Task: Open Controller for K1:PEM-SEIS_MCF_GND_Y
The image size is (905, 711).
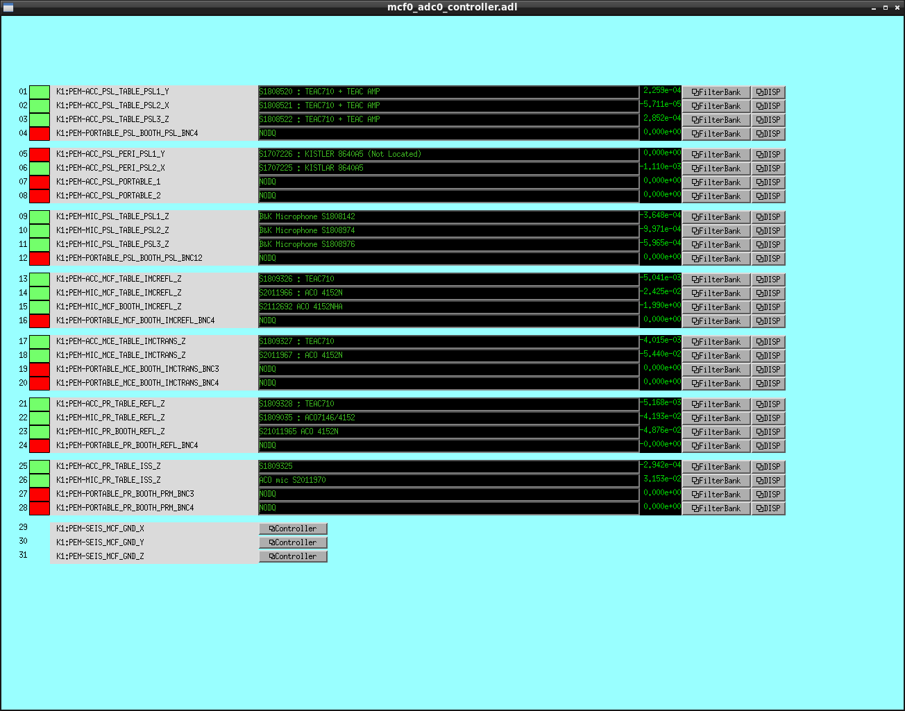Action: coord(293,542)
